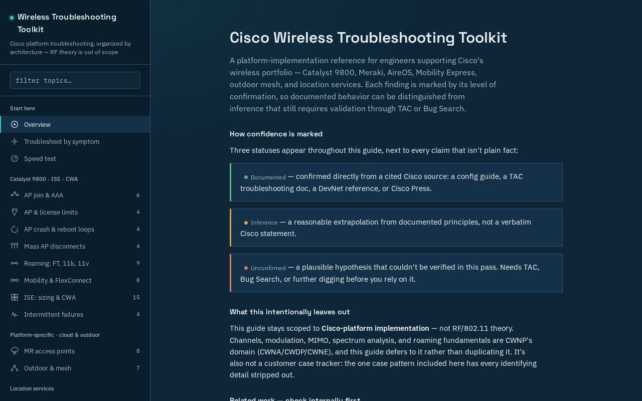Click 'What this intentionally leaves out' heading
642x401 pixels.
click(289, 312)
